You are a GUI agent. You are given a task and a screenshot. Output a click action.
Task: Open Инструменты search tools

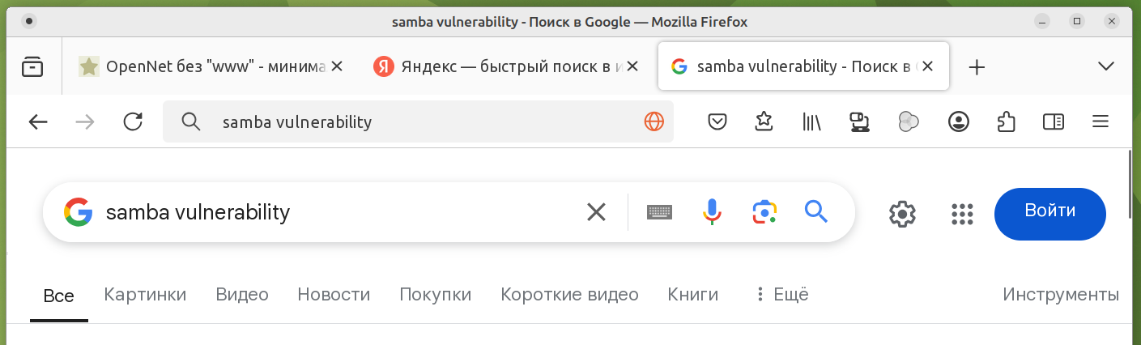1061,295
